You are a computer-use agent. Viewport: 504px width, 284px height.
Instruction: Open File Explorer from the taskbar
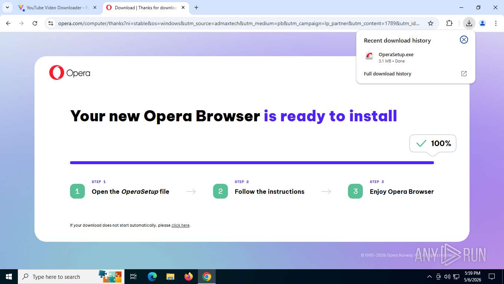point(170,277)
